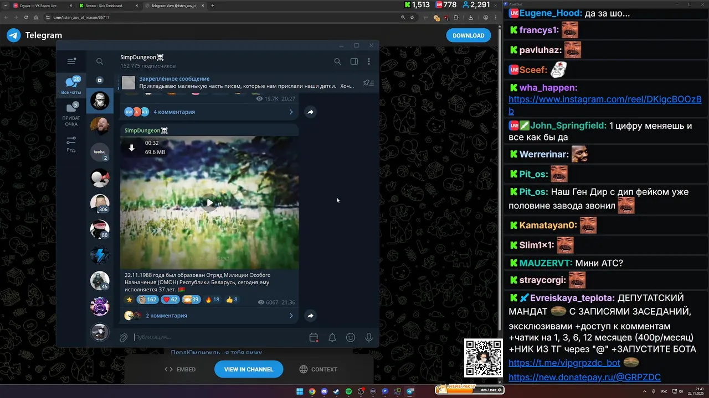Open the Instagram reel link in chat
The height and width of the screenshot is (398, 709).
click(605, 105)
